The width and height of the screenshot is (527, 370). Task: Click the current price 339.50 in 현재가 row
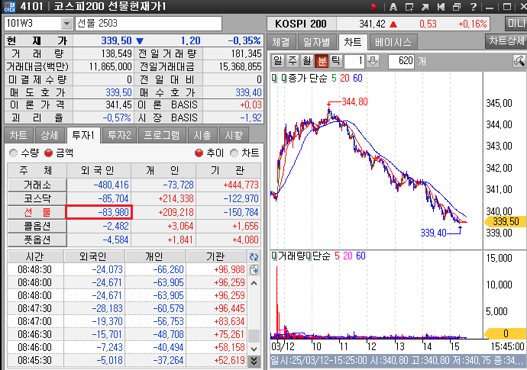[x=116, y=41]
